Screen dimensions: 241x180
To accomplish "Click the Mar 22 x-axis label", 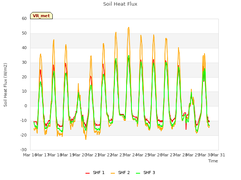I will point(105,155).
